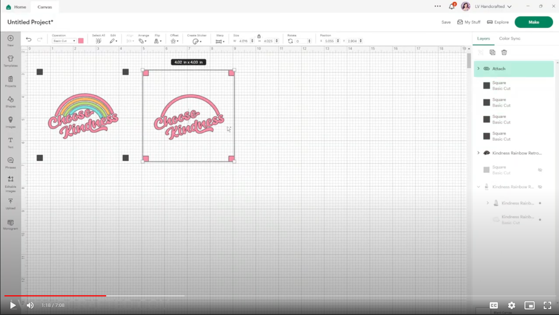Switch to miniplayer view
The width and height of the screenshot is (559, 315).
[530, 305]
